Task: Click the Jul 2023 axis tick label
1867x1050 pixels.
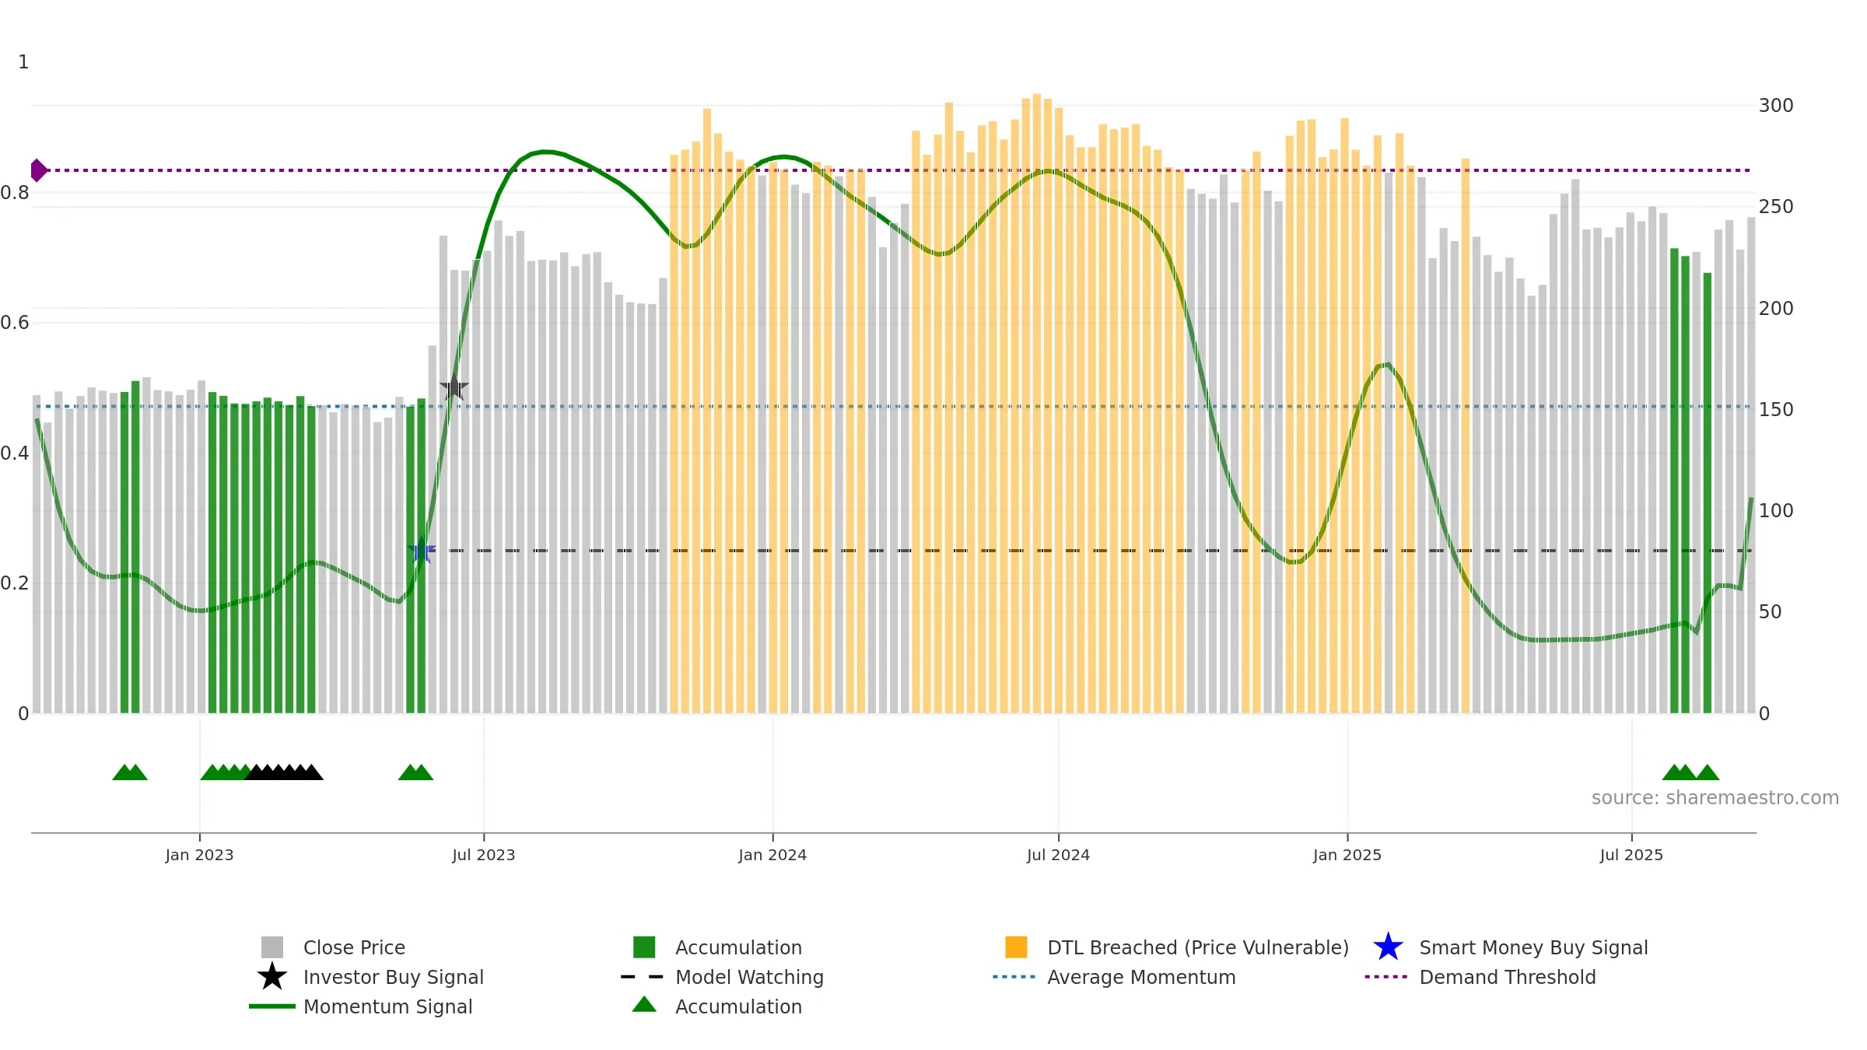Action: [x=484, y=856]
